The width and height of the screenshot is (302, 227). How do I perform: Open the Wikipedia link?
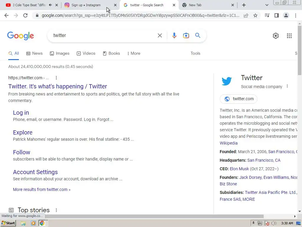pyautogui.click(x=229, y=143)
